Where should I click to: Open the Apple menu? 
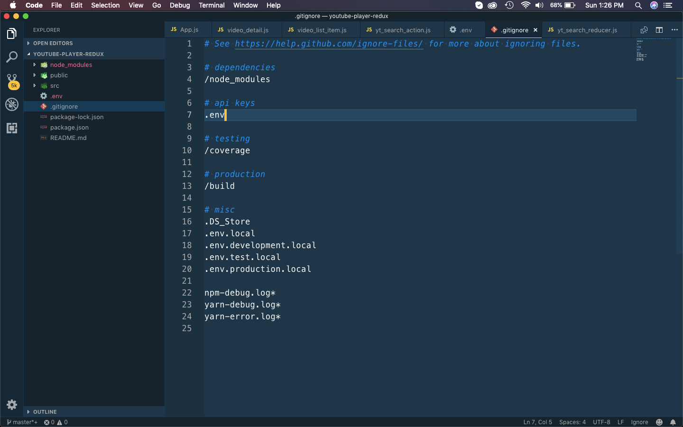click(13, 5)
